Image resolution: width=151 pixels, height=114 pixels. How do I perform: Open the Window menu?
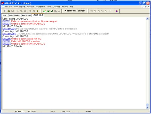(x=65, y=7)
